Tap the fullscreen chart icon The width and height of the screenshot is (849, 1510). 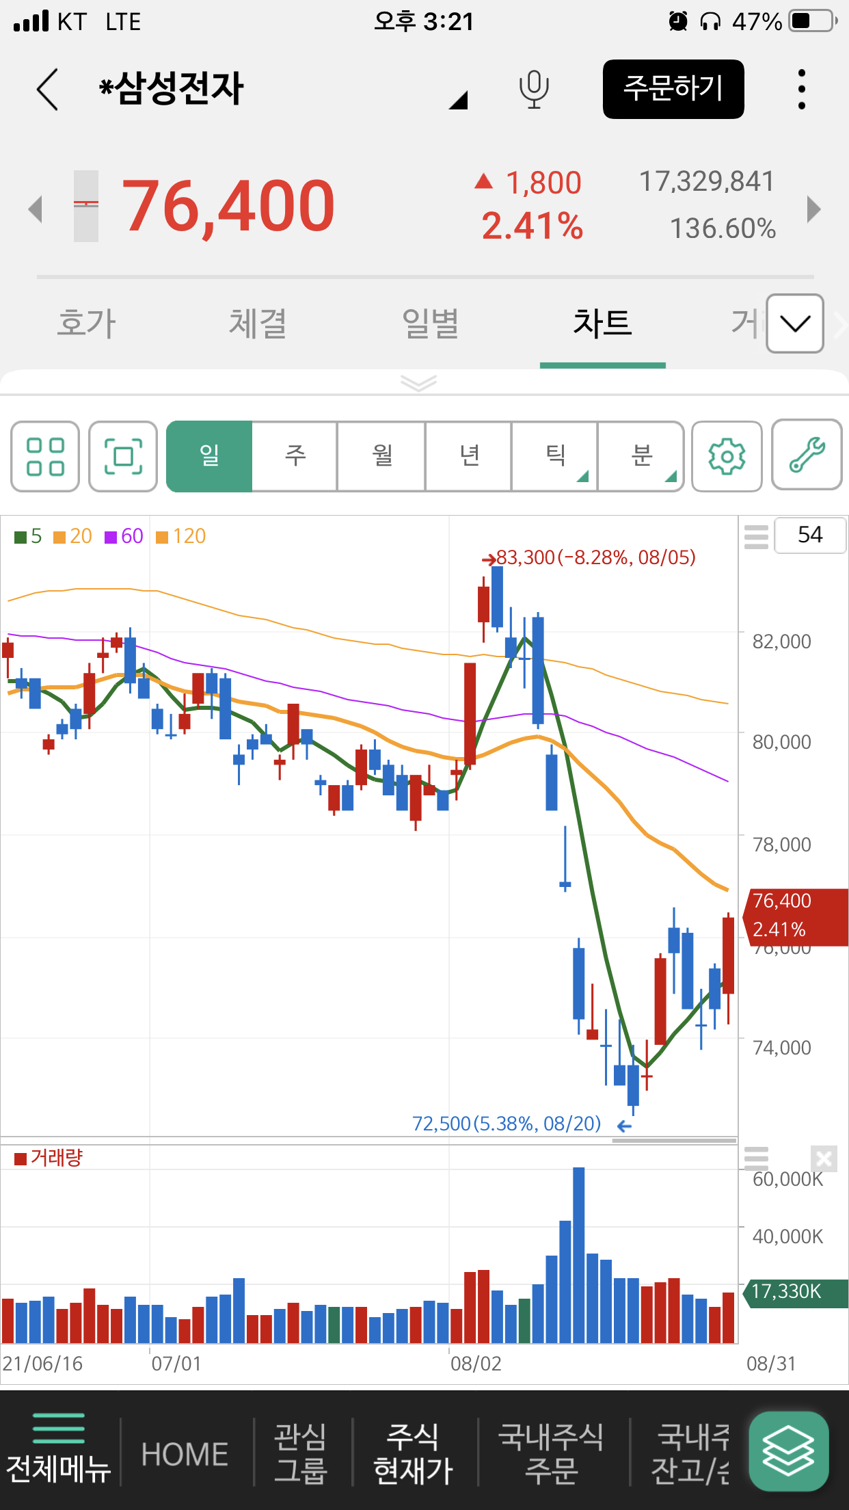123,456
